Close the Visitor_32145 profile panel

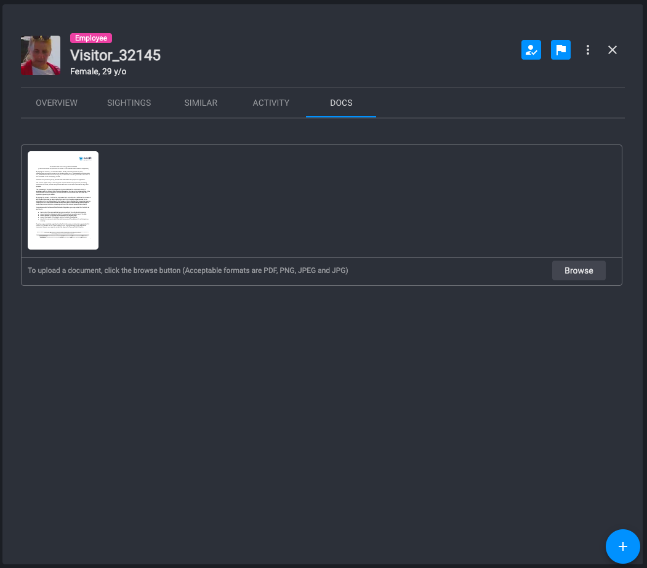(613, 50)
